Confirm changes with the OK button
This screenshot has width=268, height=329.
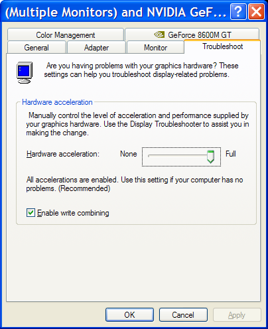[x=129, y=314]
